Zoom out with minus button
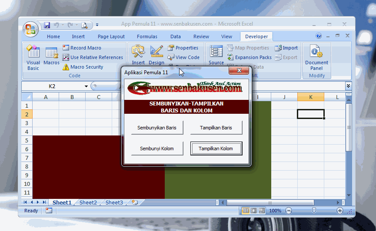This screenshot has width=376, height=231. point(289,211)
